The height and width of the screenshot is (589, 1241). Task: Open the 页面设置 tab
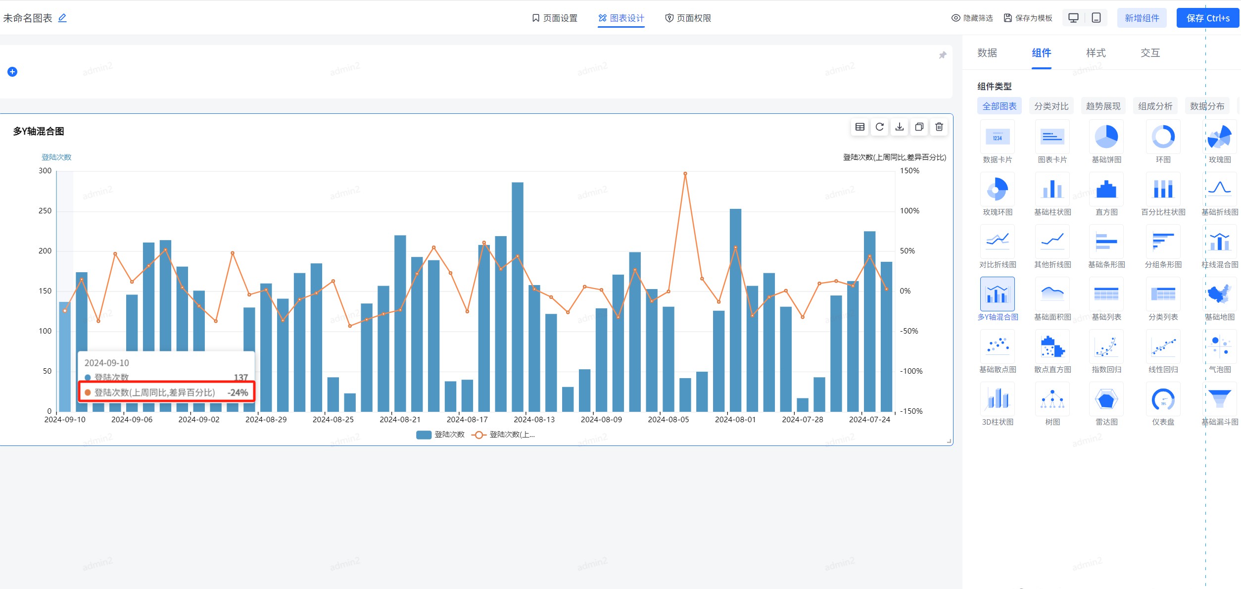555,18
